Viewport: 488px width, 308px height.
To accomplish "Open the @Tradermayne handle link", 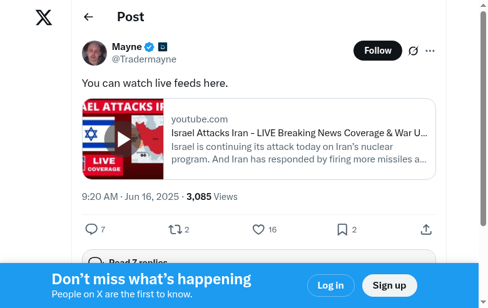I will (144, 59).
